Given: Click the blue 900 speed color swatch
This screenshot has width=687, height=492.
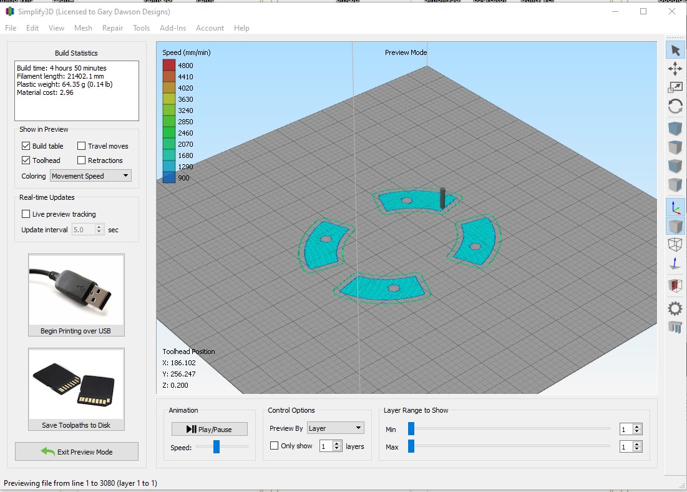Looking at the screenshot, I should coord(169,177).
